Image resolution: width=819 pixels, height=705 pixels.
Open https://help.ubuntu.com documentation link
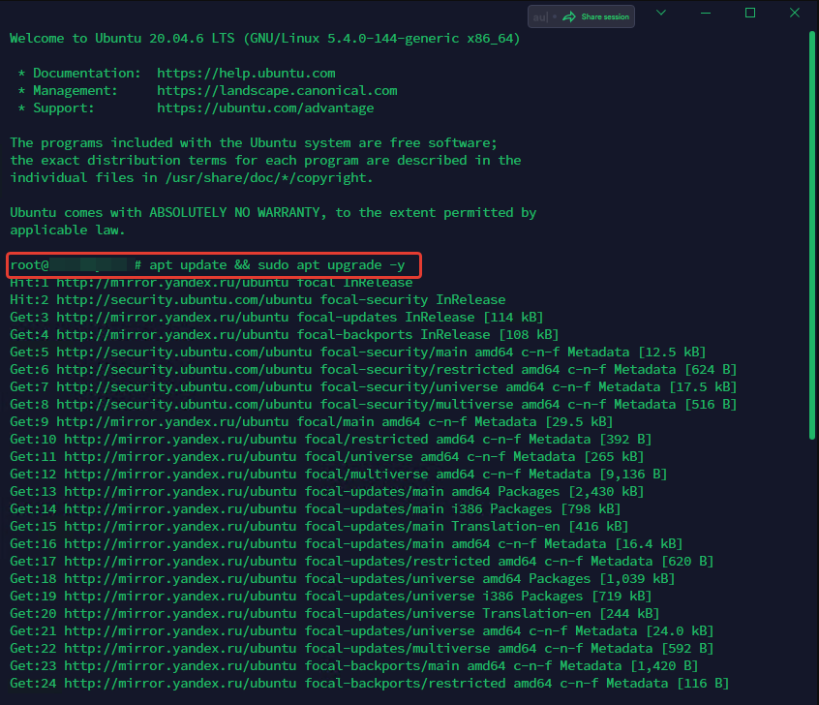[x=246, y=74]
